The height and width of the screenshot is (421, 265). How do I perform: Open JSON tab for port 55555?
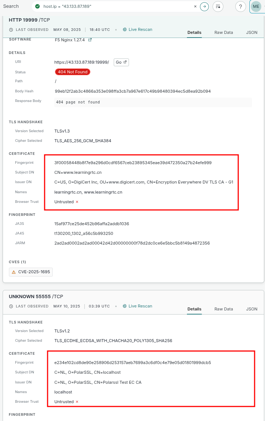pos(252,309)
